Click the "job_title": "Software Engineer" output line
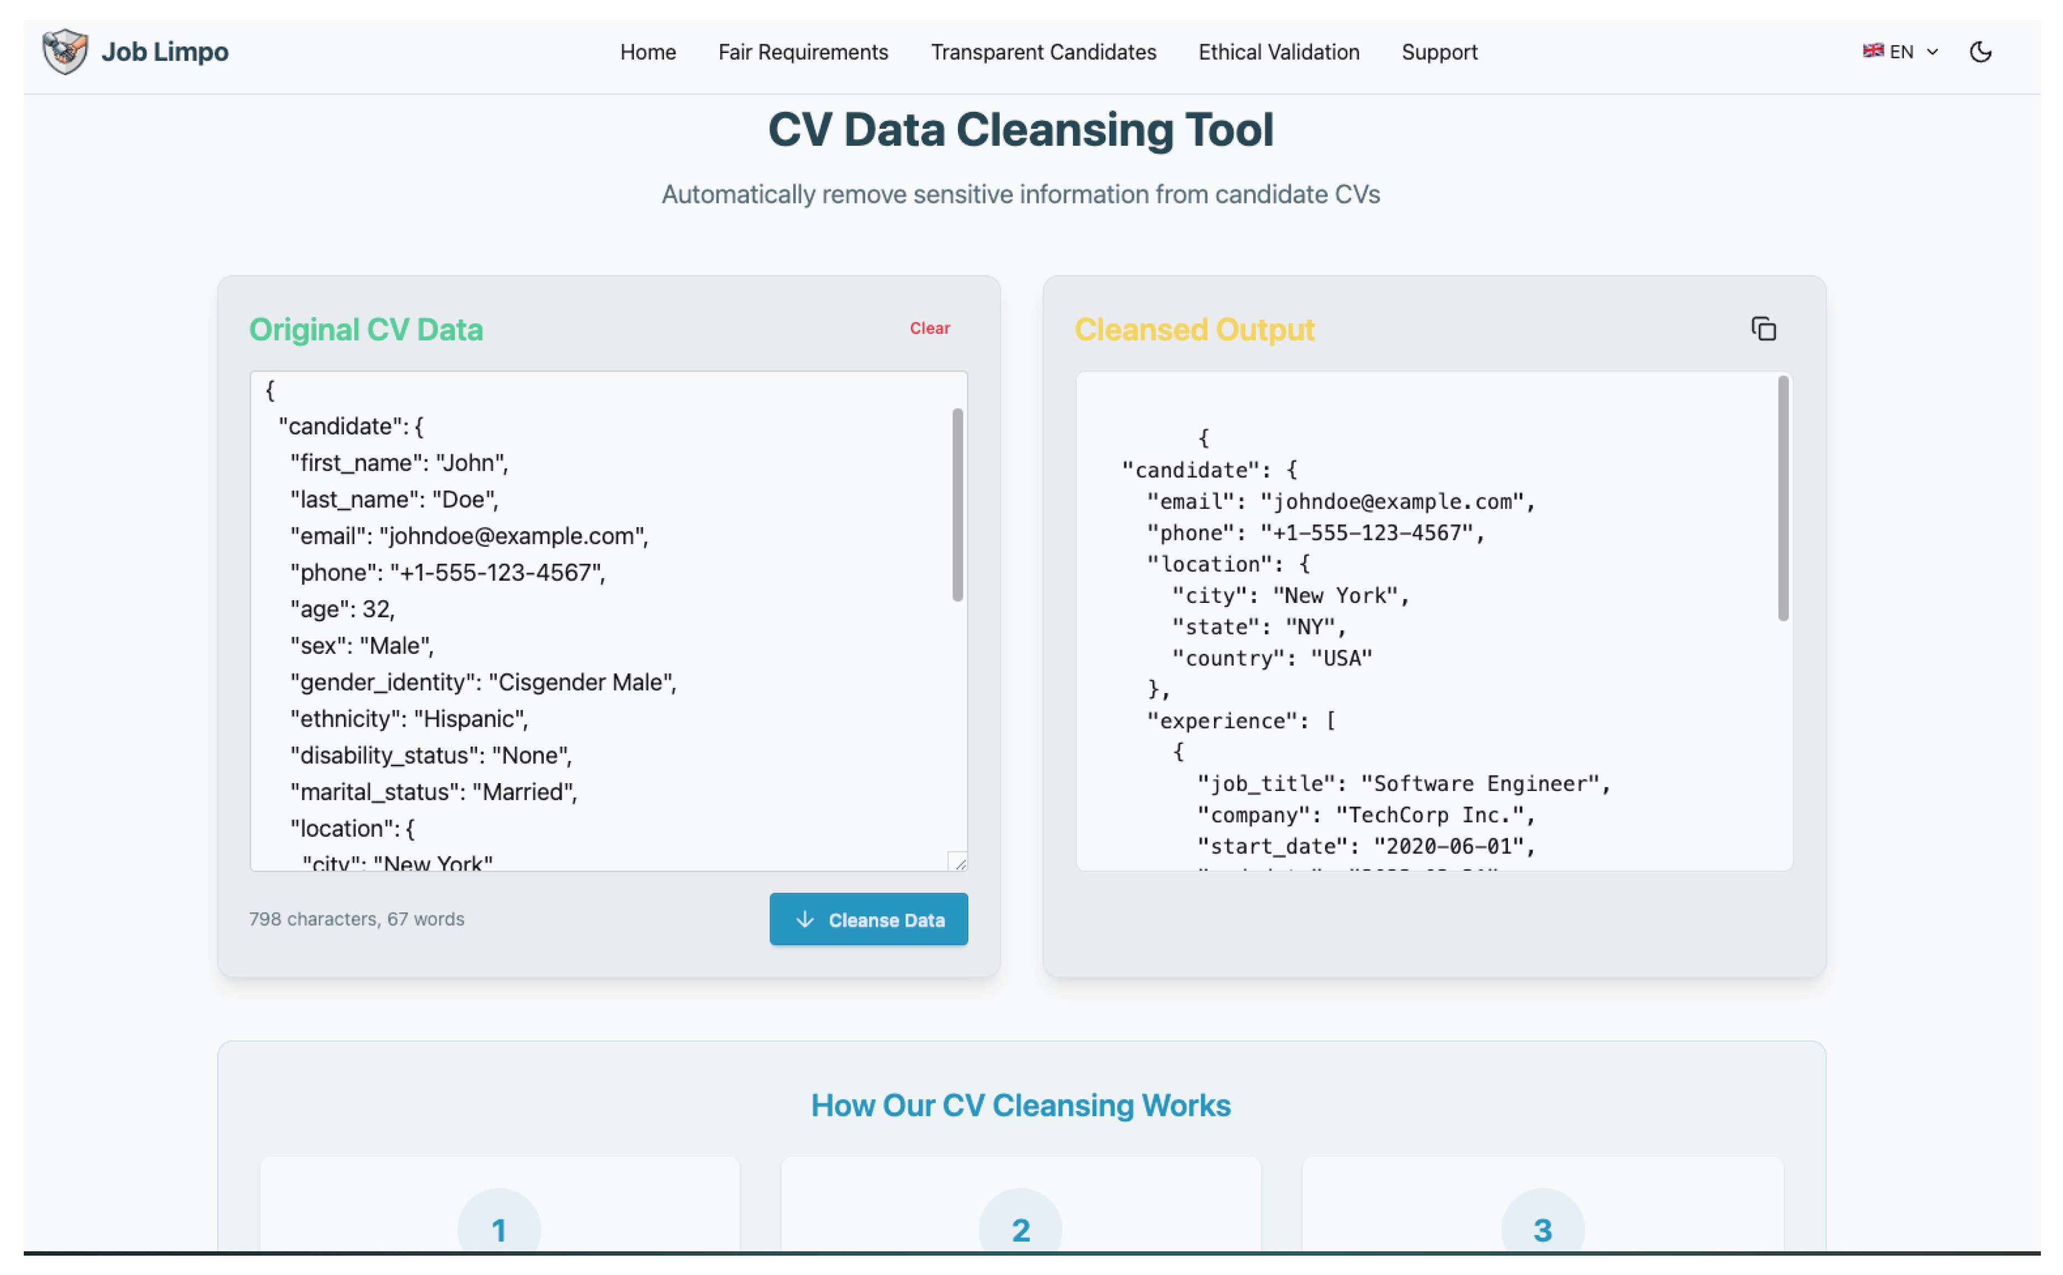This screenshot has height=1275, width=2063. [1404, 783]
